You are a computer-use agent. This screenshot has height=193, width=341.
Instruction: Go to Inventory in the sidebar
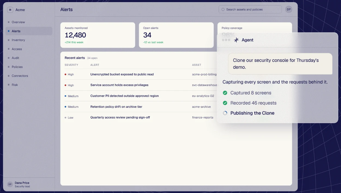coord(29,40)
